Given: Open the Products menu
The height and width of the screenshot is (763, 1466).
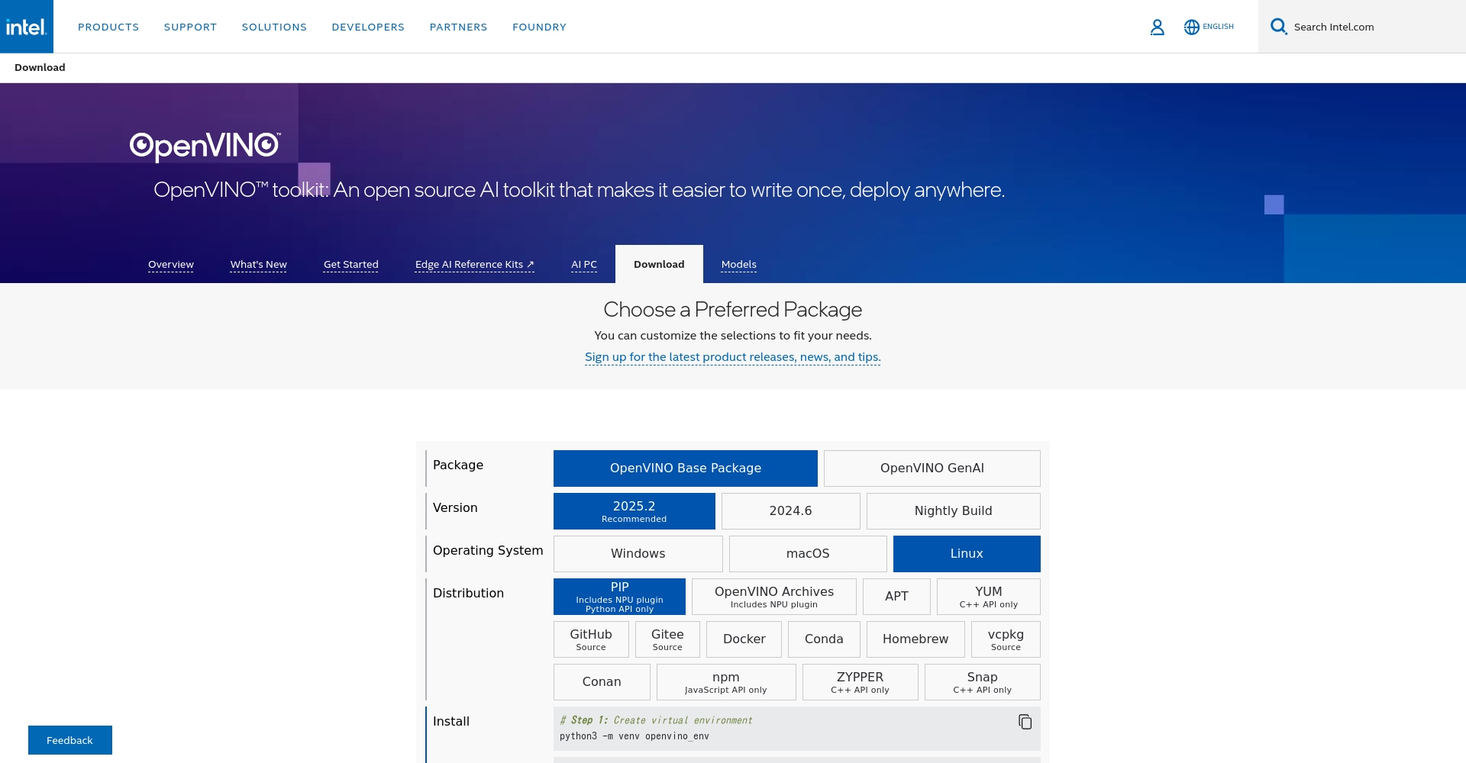Looking at the screenshot, I should 108,27.
